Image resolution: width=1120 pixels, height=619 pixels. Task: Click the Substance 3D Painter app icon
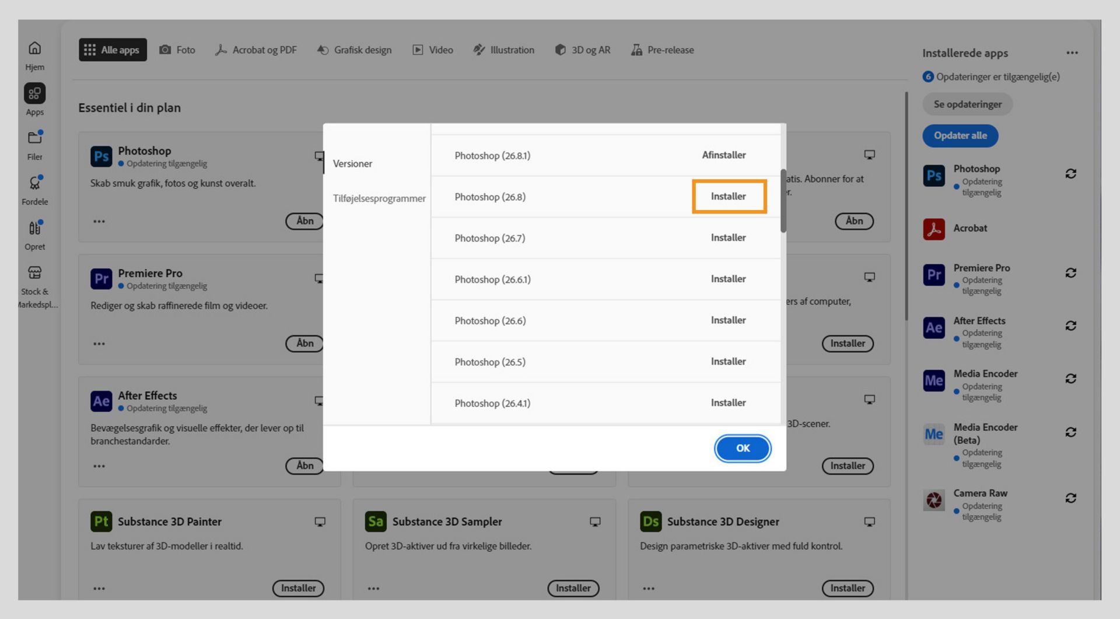pyautogui.click(x=101, y=521)
